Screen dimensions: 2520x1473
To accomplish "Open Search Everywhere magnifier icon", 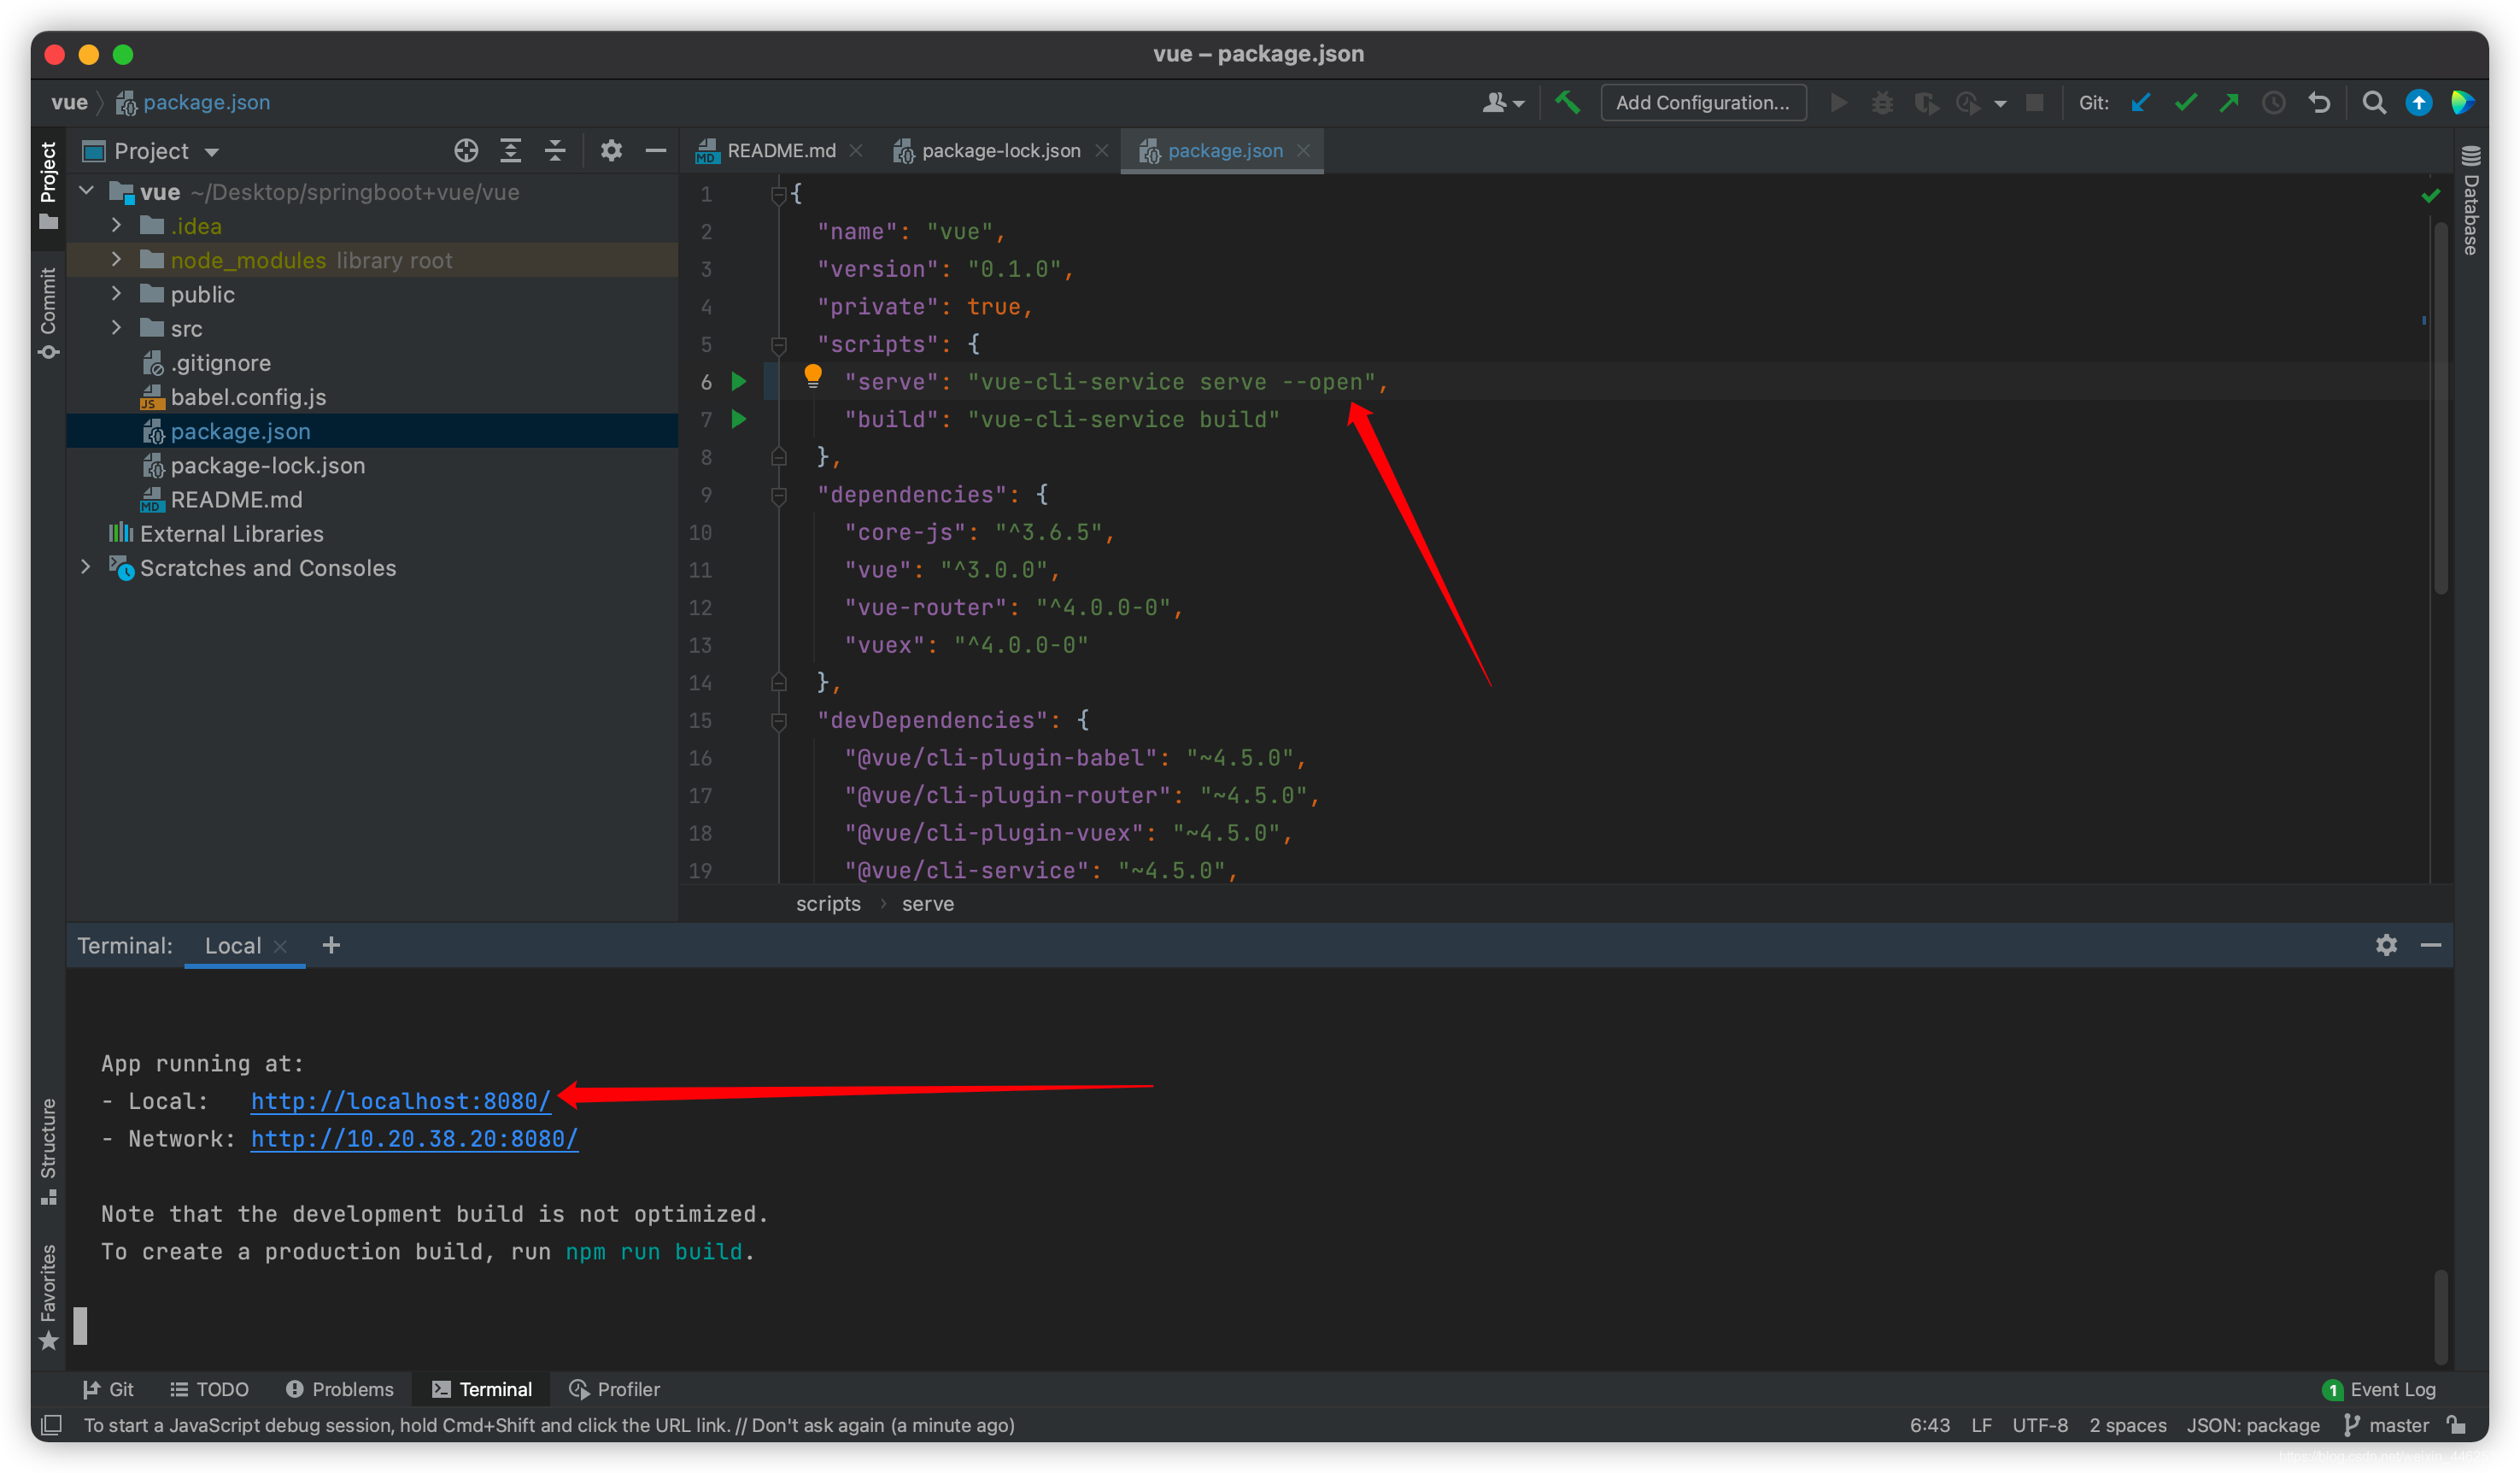I will point(2373,102).
